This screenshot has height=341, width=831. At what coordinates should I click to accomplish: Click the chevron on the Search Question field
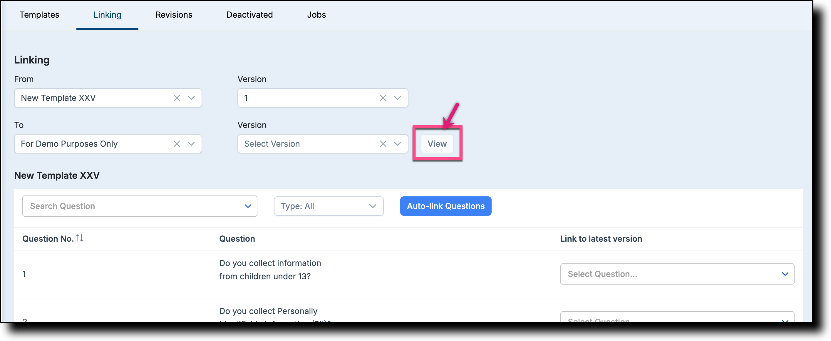click(248, 206)
